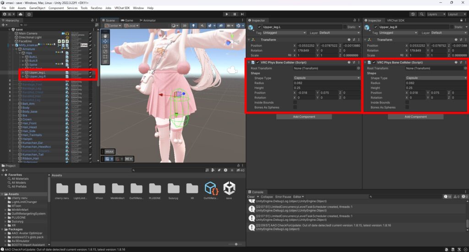Screen dimensions: 469x252
Task: Click Add Component under Upper_leg.L inspector
Action: pos(304,117)
